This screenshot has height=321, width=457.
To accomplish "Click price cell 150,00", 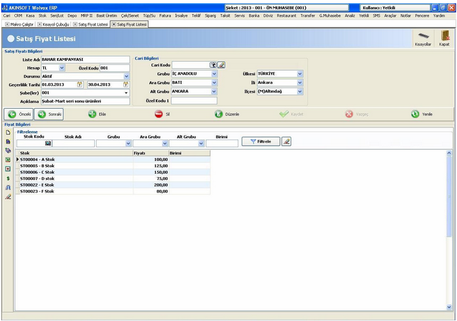I will coord(151,172).
